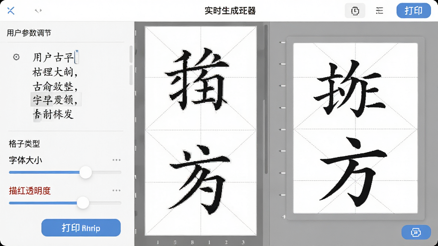This screenshot has width=438, height=246.
Task: Click the 打印 Rhrip button at bottom
Action: pos(81,228)
